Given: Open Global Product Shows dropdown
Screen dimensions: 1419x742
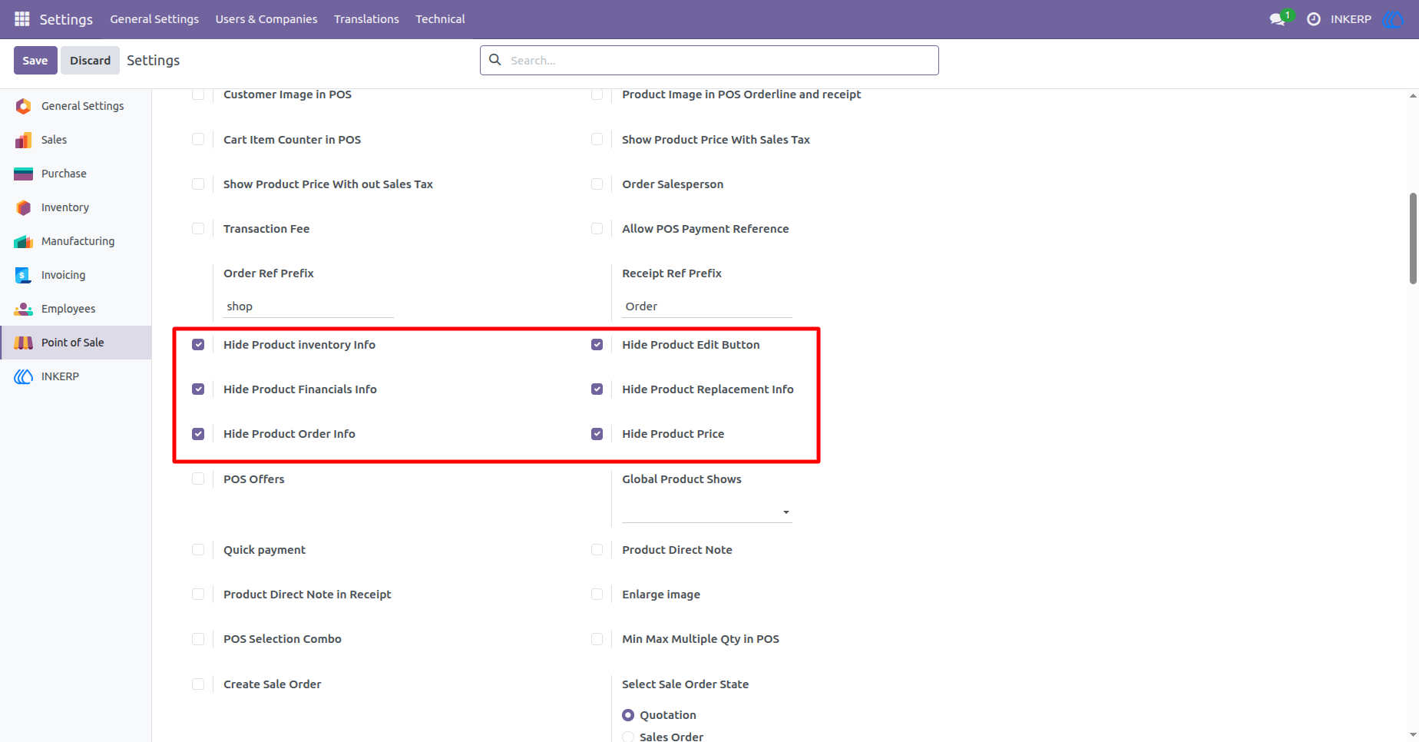Looking at the screenshot, I should point(706,512).
